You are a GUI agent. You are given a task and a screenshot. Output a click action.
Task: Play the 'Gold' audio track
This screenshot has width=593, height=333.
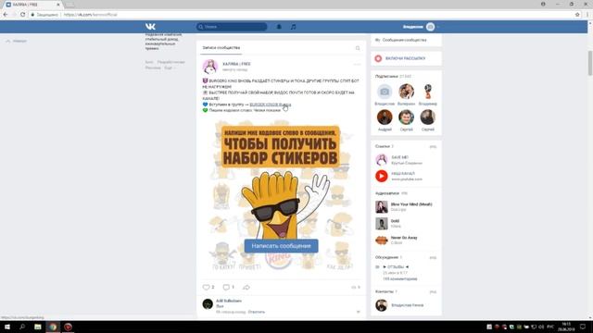[x=406, y=223]
